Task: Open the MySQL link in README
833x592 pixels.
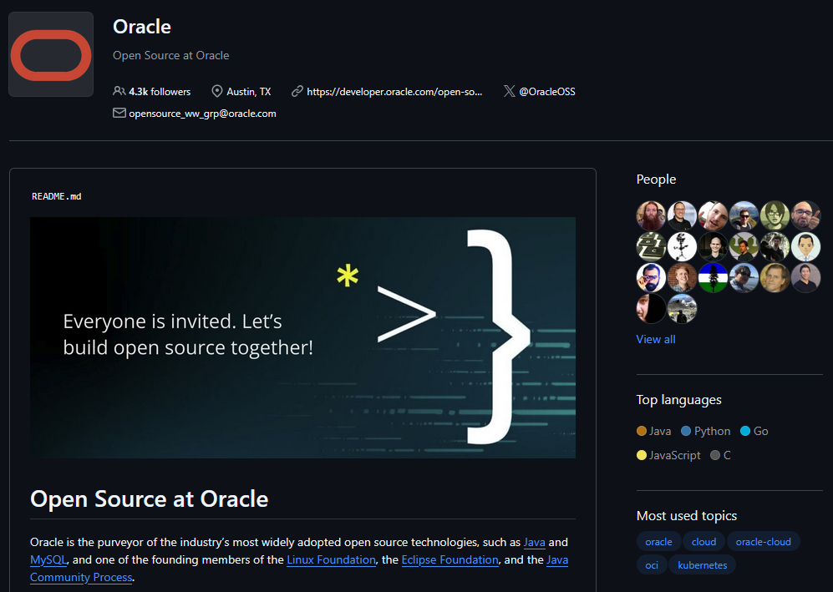Action: point(48,559)
